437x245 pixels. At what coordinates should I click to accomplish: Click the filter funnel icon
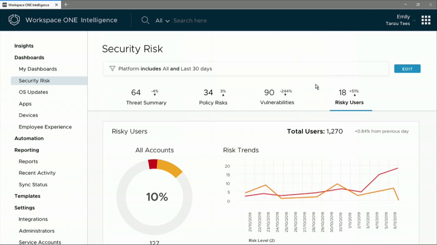112,69
